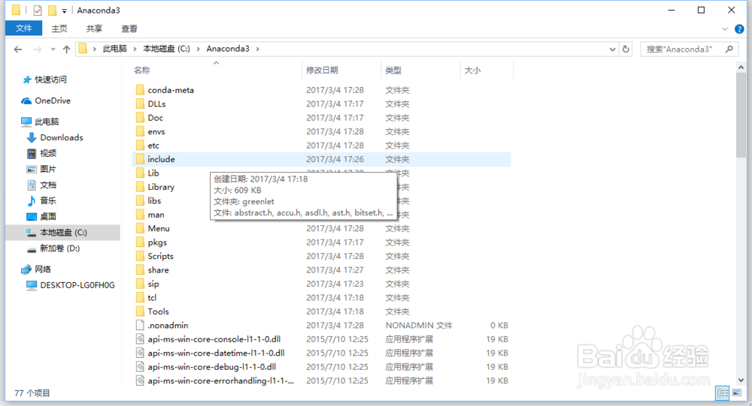Switch to large icons view in status bar
The height and width of the screenshot is (406, 752).
[x=737, y=393]
